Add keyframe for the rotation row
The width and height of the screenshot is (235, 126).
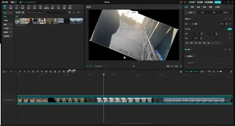230,38
